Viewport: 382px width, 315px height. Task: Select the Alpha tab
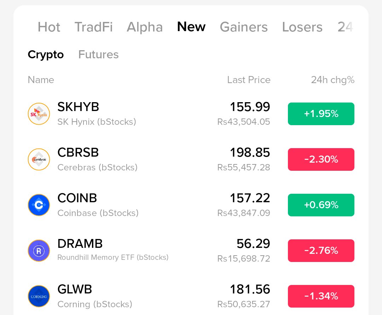pos(145,27)
